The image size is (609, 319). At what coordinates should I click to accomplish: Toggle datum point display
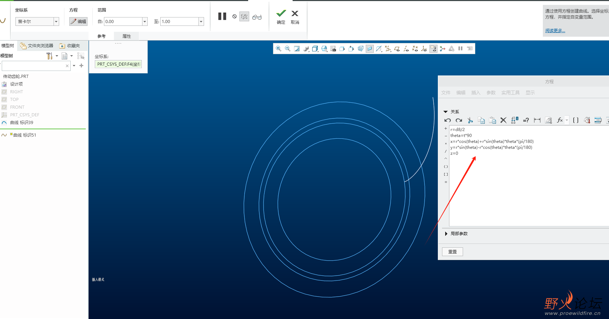[x=415, y=49]
